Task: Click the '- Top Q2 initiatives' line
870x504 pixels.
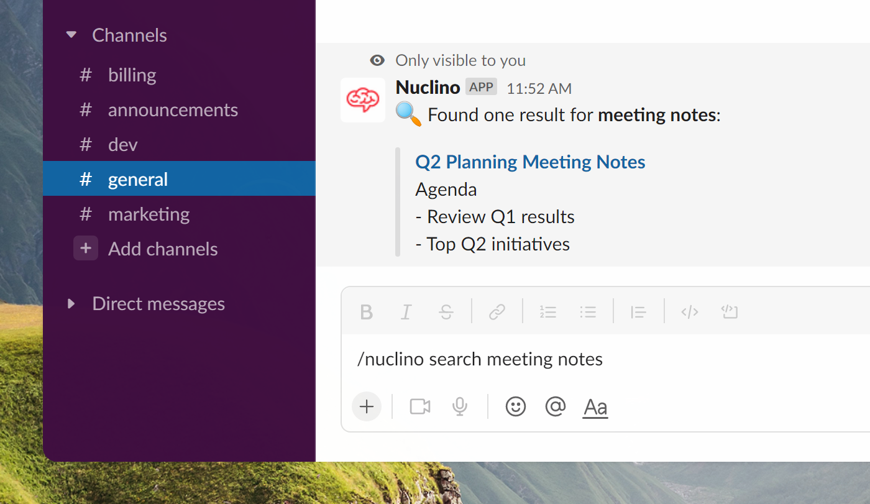Action: tap(492, 244)
